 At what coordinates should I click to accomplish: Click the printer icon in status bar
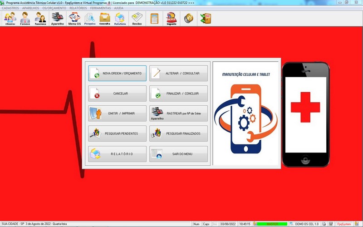[x=324, y=224]
